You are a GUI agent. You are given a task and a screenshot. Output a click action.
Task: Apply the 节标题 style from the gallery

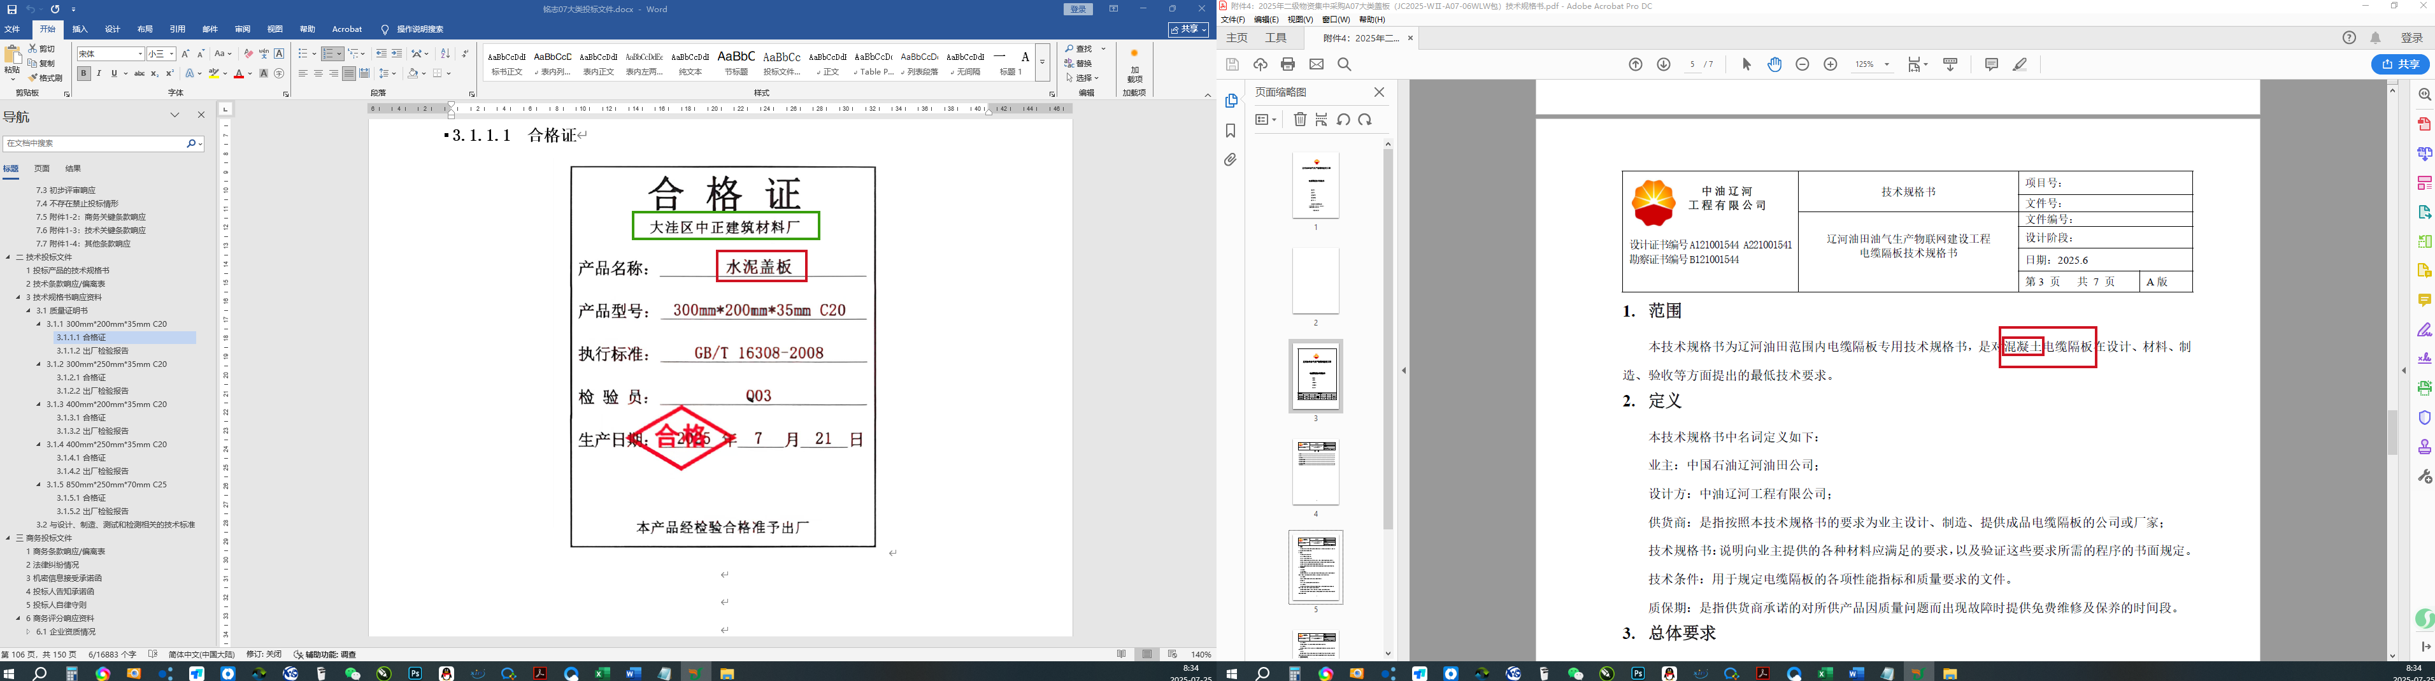pyautogui.click(x=736, y=62)
